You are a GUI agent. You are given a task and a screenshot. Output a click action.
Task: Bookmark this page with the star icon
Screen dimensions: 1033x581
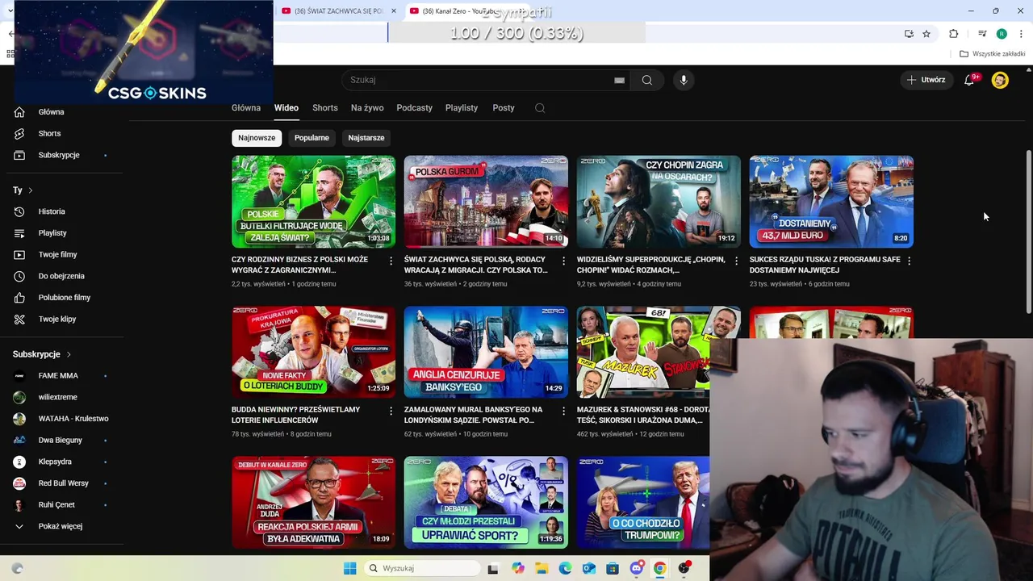pos(926,34)
